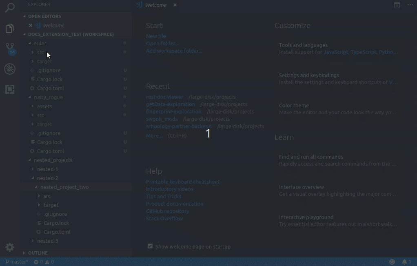
Task: Open the notifications bell in status bar
Action: (x=406, y=262)
